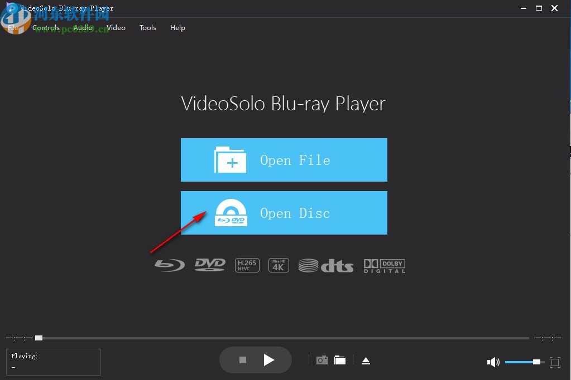This screenshot has height=380, width=571.
Task: Start playback with the play button
Action: [269, 360]
